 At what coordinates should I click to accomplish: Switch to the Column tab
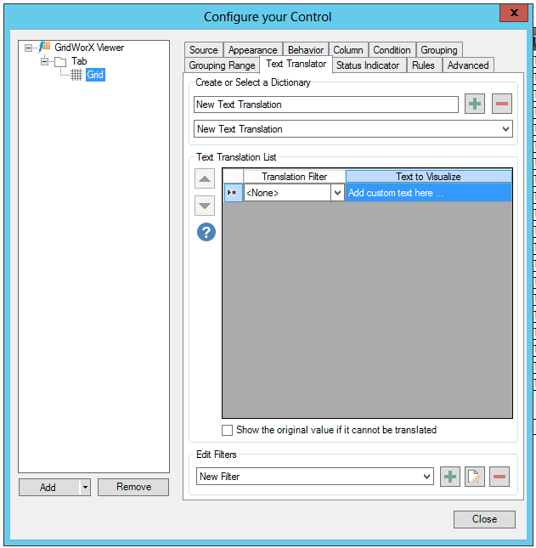pos(348,50)
